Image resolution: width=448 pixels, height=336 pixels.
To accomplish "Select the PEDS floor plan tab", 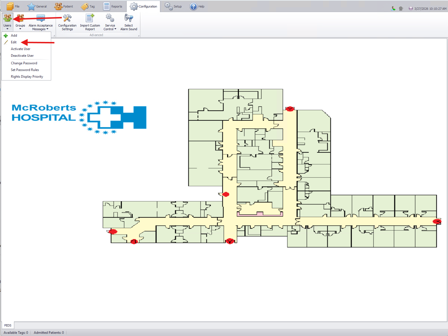I will pyautogui.click(x=8, y=325).
